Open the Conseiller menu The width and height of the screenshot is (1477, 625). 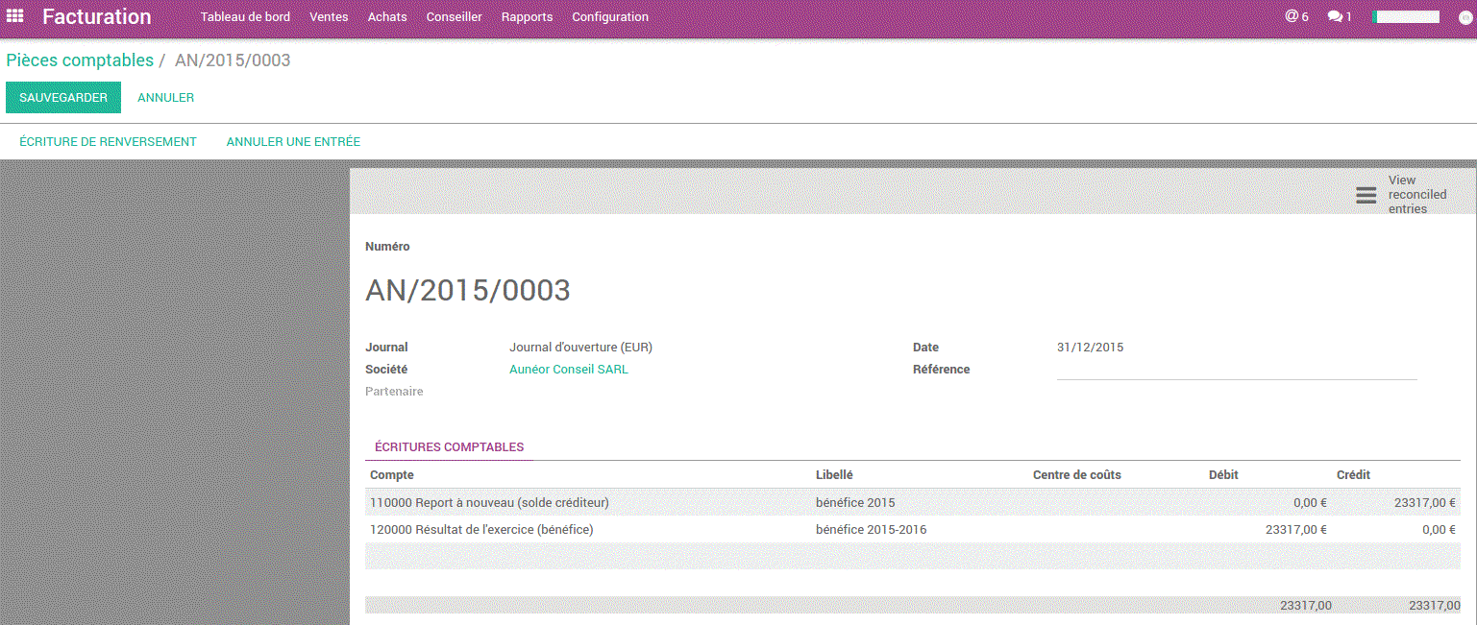453,16
